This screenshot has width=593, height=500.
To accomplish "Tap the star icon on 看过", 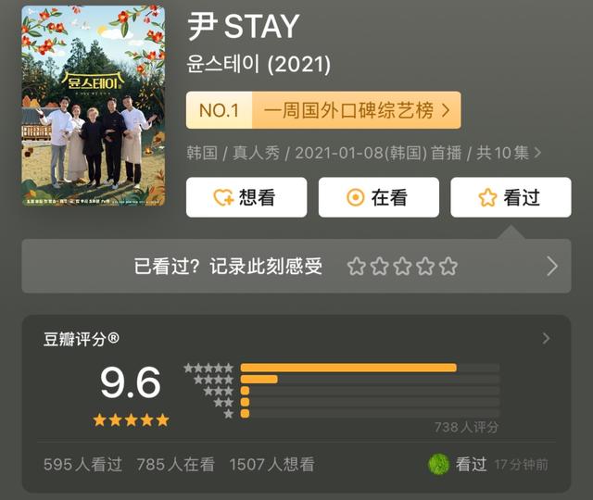I will 487,197.
